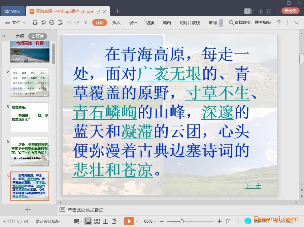This screenshot has width=304, height=227.
Task: Switch sidebar to 大纲 outline view
Action: pos(20,36)
